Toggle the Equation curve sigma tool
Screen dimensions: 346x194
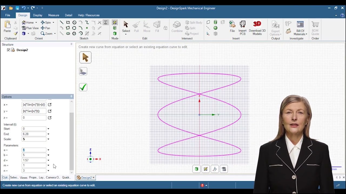click(106, 23)
